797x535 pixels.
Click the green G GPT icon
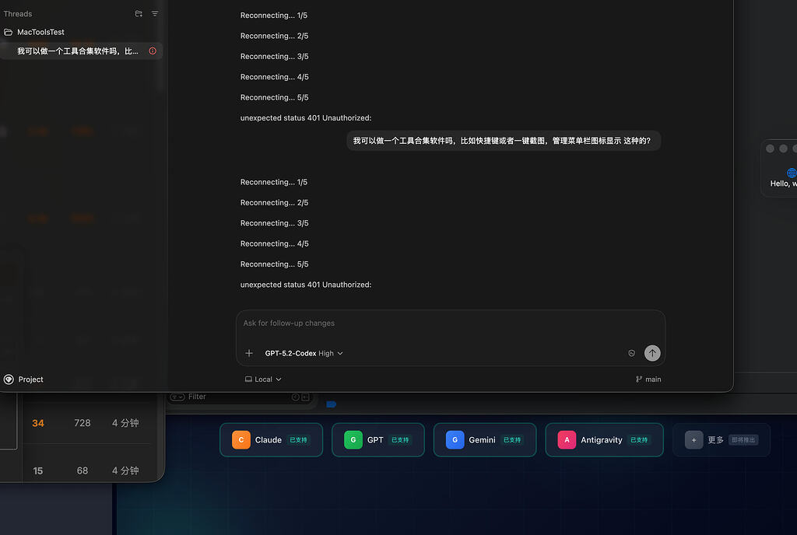[353, 439]
